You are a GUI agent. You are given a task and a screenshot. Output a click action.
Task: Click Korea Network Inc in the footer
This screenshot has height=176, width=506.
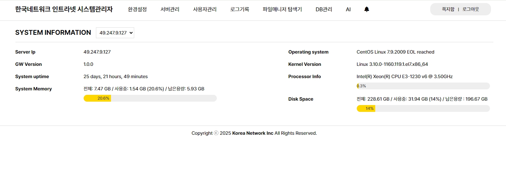(253, 133)
